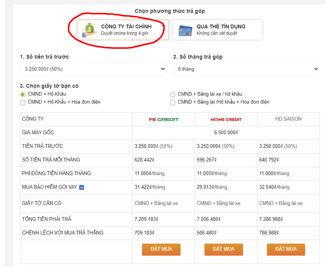Click the FE Credit logo
The height and width of the screenshot is (267, 326).
pos(164,119)
